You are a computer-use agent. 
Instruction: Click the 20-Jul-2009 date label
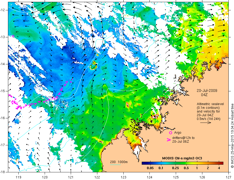coord(207,91)
